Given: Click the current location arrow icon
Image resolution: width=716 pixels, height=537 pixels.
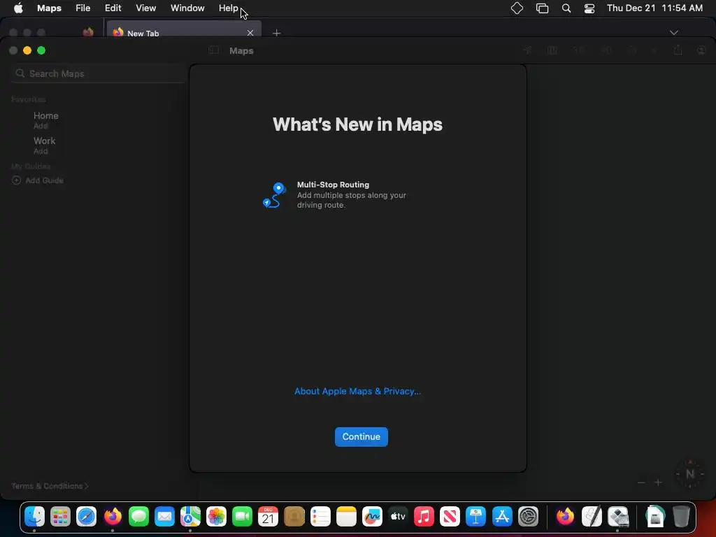Looking at the screenshot, I should click(527, 50).
